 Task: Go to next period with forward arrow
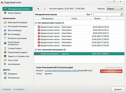pyautogui.click(x=45, y=9)
